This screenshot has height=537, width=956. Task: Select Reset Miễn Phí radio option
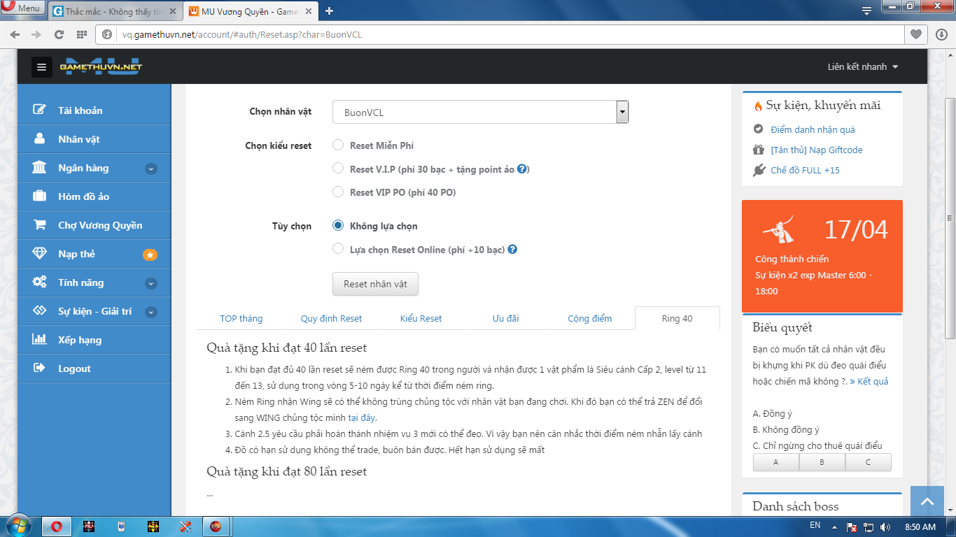click(x=338, y=145)
